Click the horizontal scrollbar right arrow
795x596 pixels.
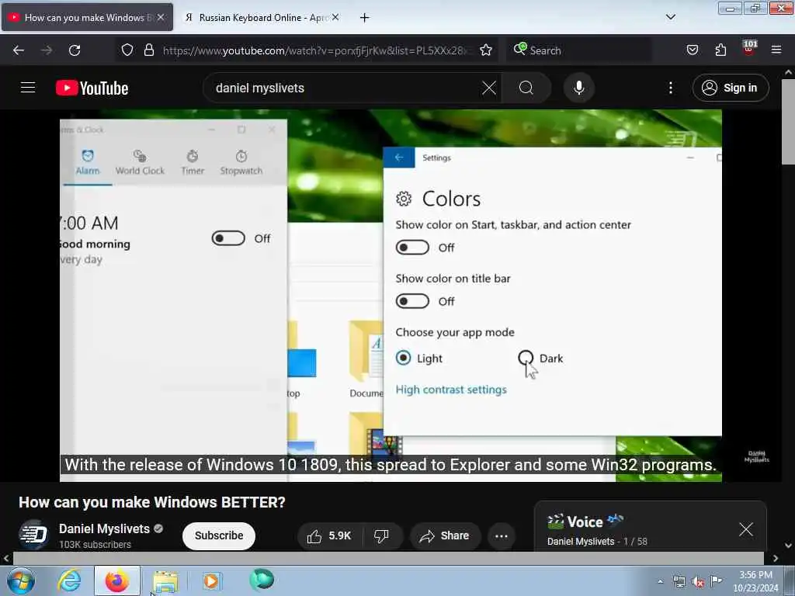776,558
